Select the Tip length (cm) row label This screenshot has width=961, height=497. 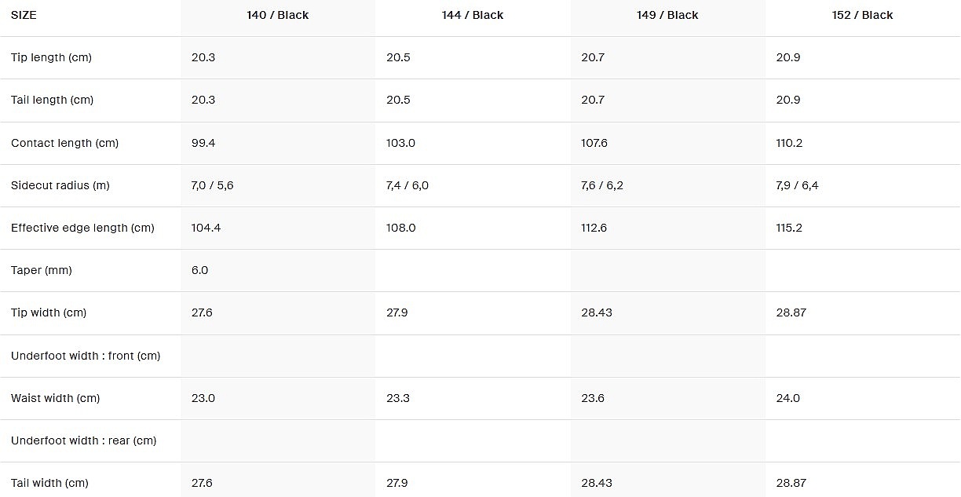[x=51, y=57]
